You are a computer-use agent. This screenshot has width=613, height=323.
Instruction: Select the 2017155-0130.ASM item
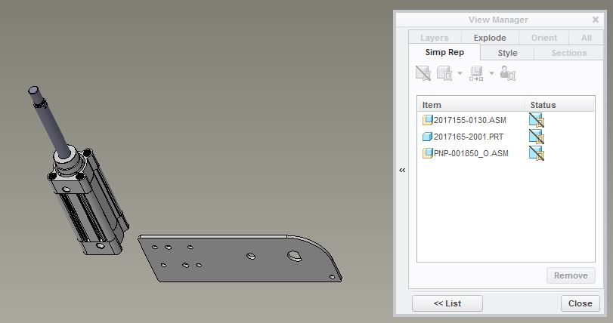tap(470, 120)
